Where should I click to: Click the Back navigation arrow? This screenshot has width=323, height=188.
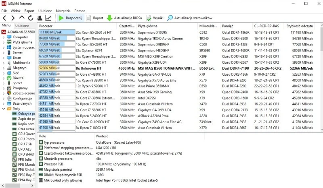(4, 18)
